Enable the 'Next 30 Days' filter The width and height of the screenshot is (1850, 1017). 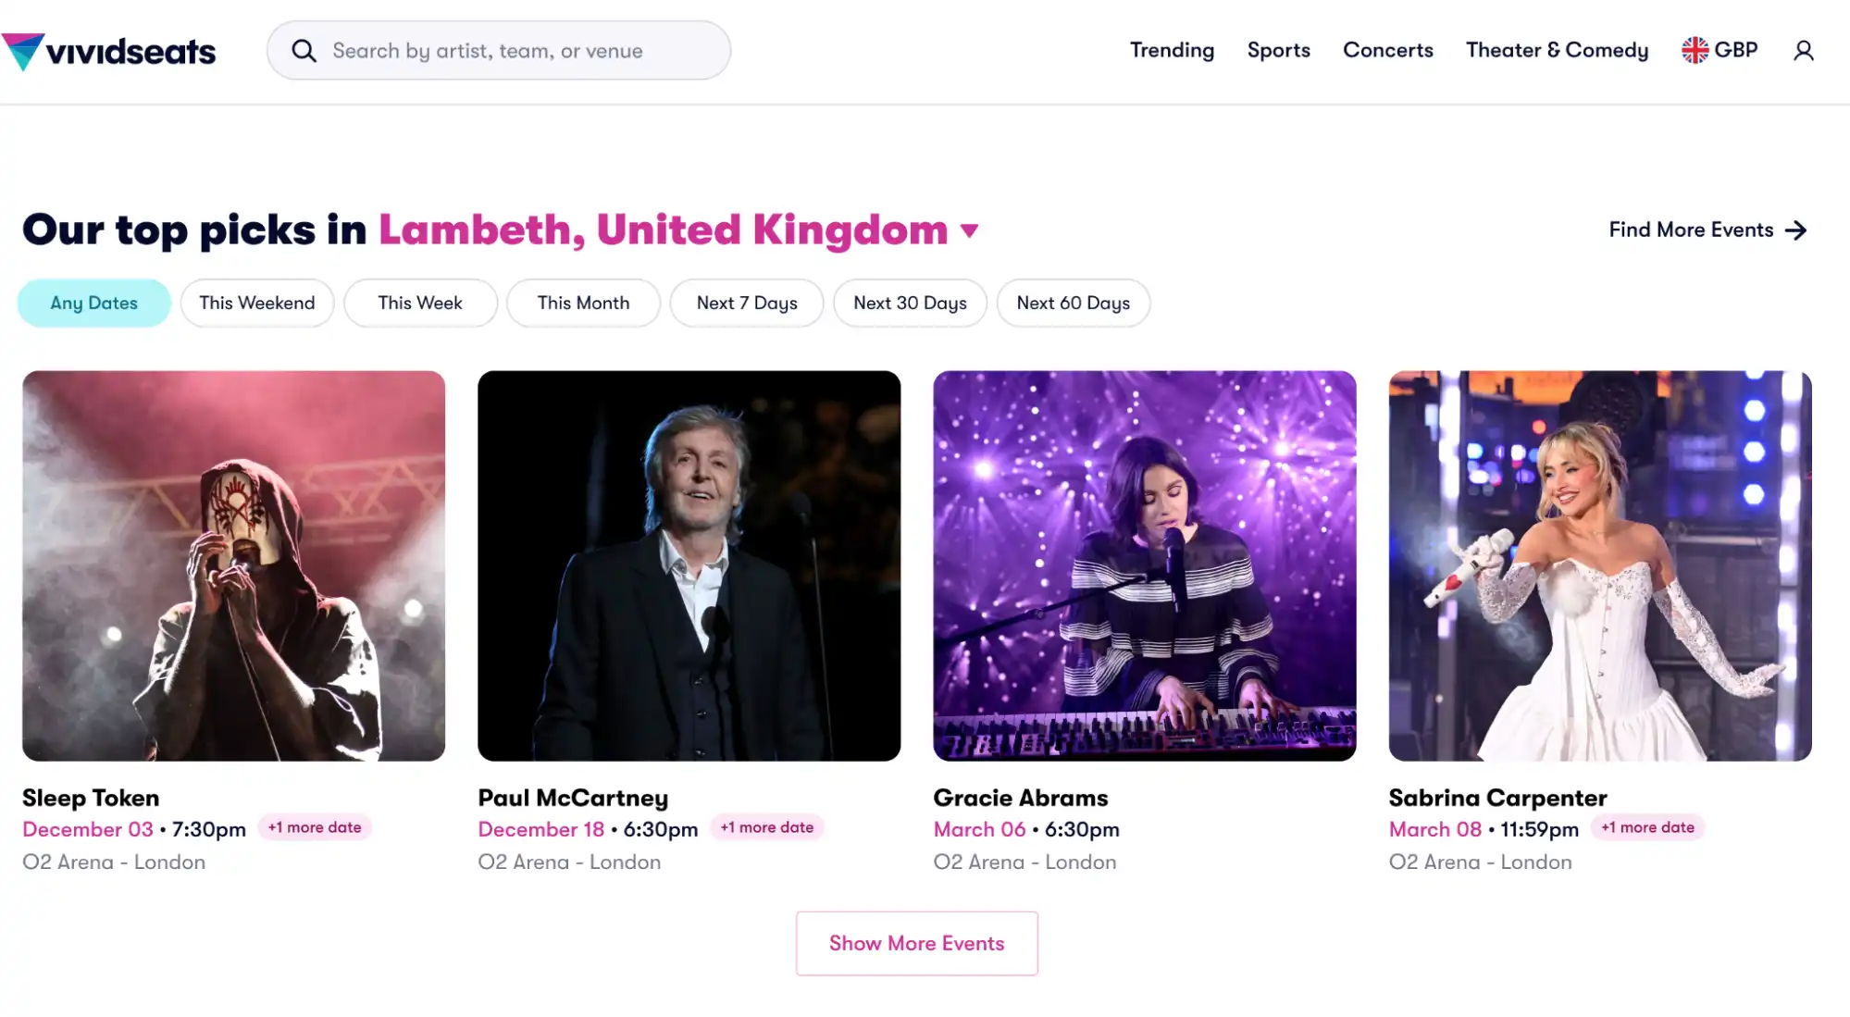click(x=910, y=303)
